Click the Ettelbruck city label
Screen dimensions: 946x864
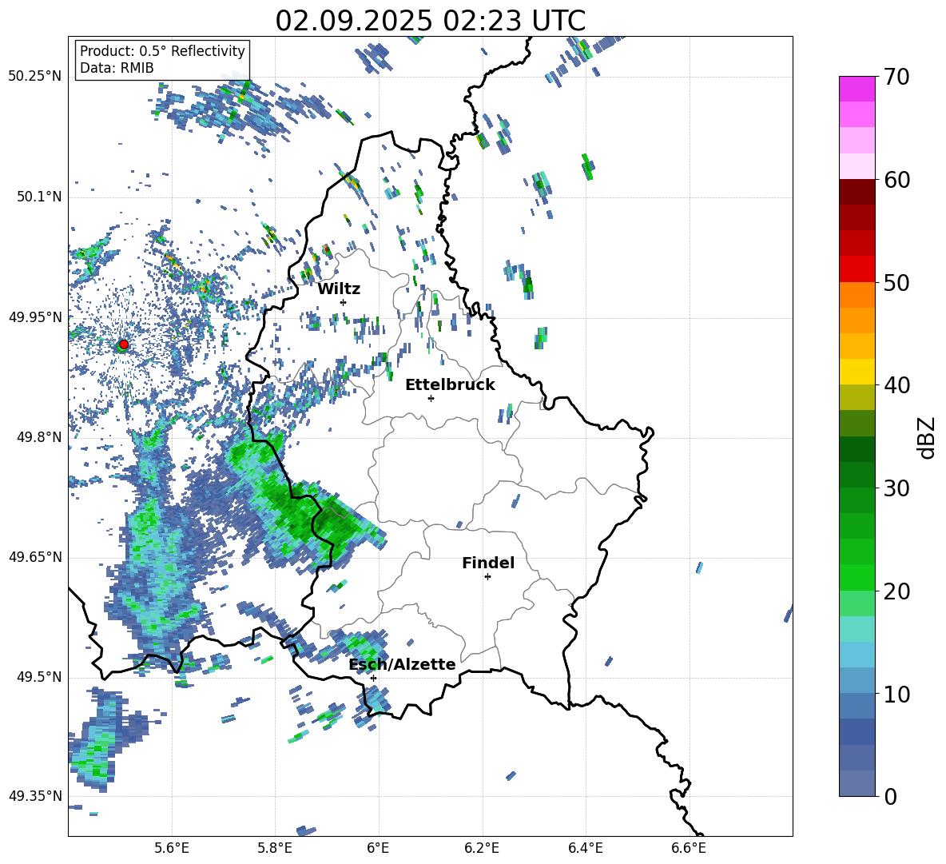[x=450, y=385]
